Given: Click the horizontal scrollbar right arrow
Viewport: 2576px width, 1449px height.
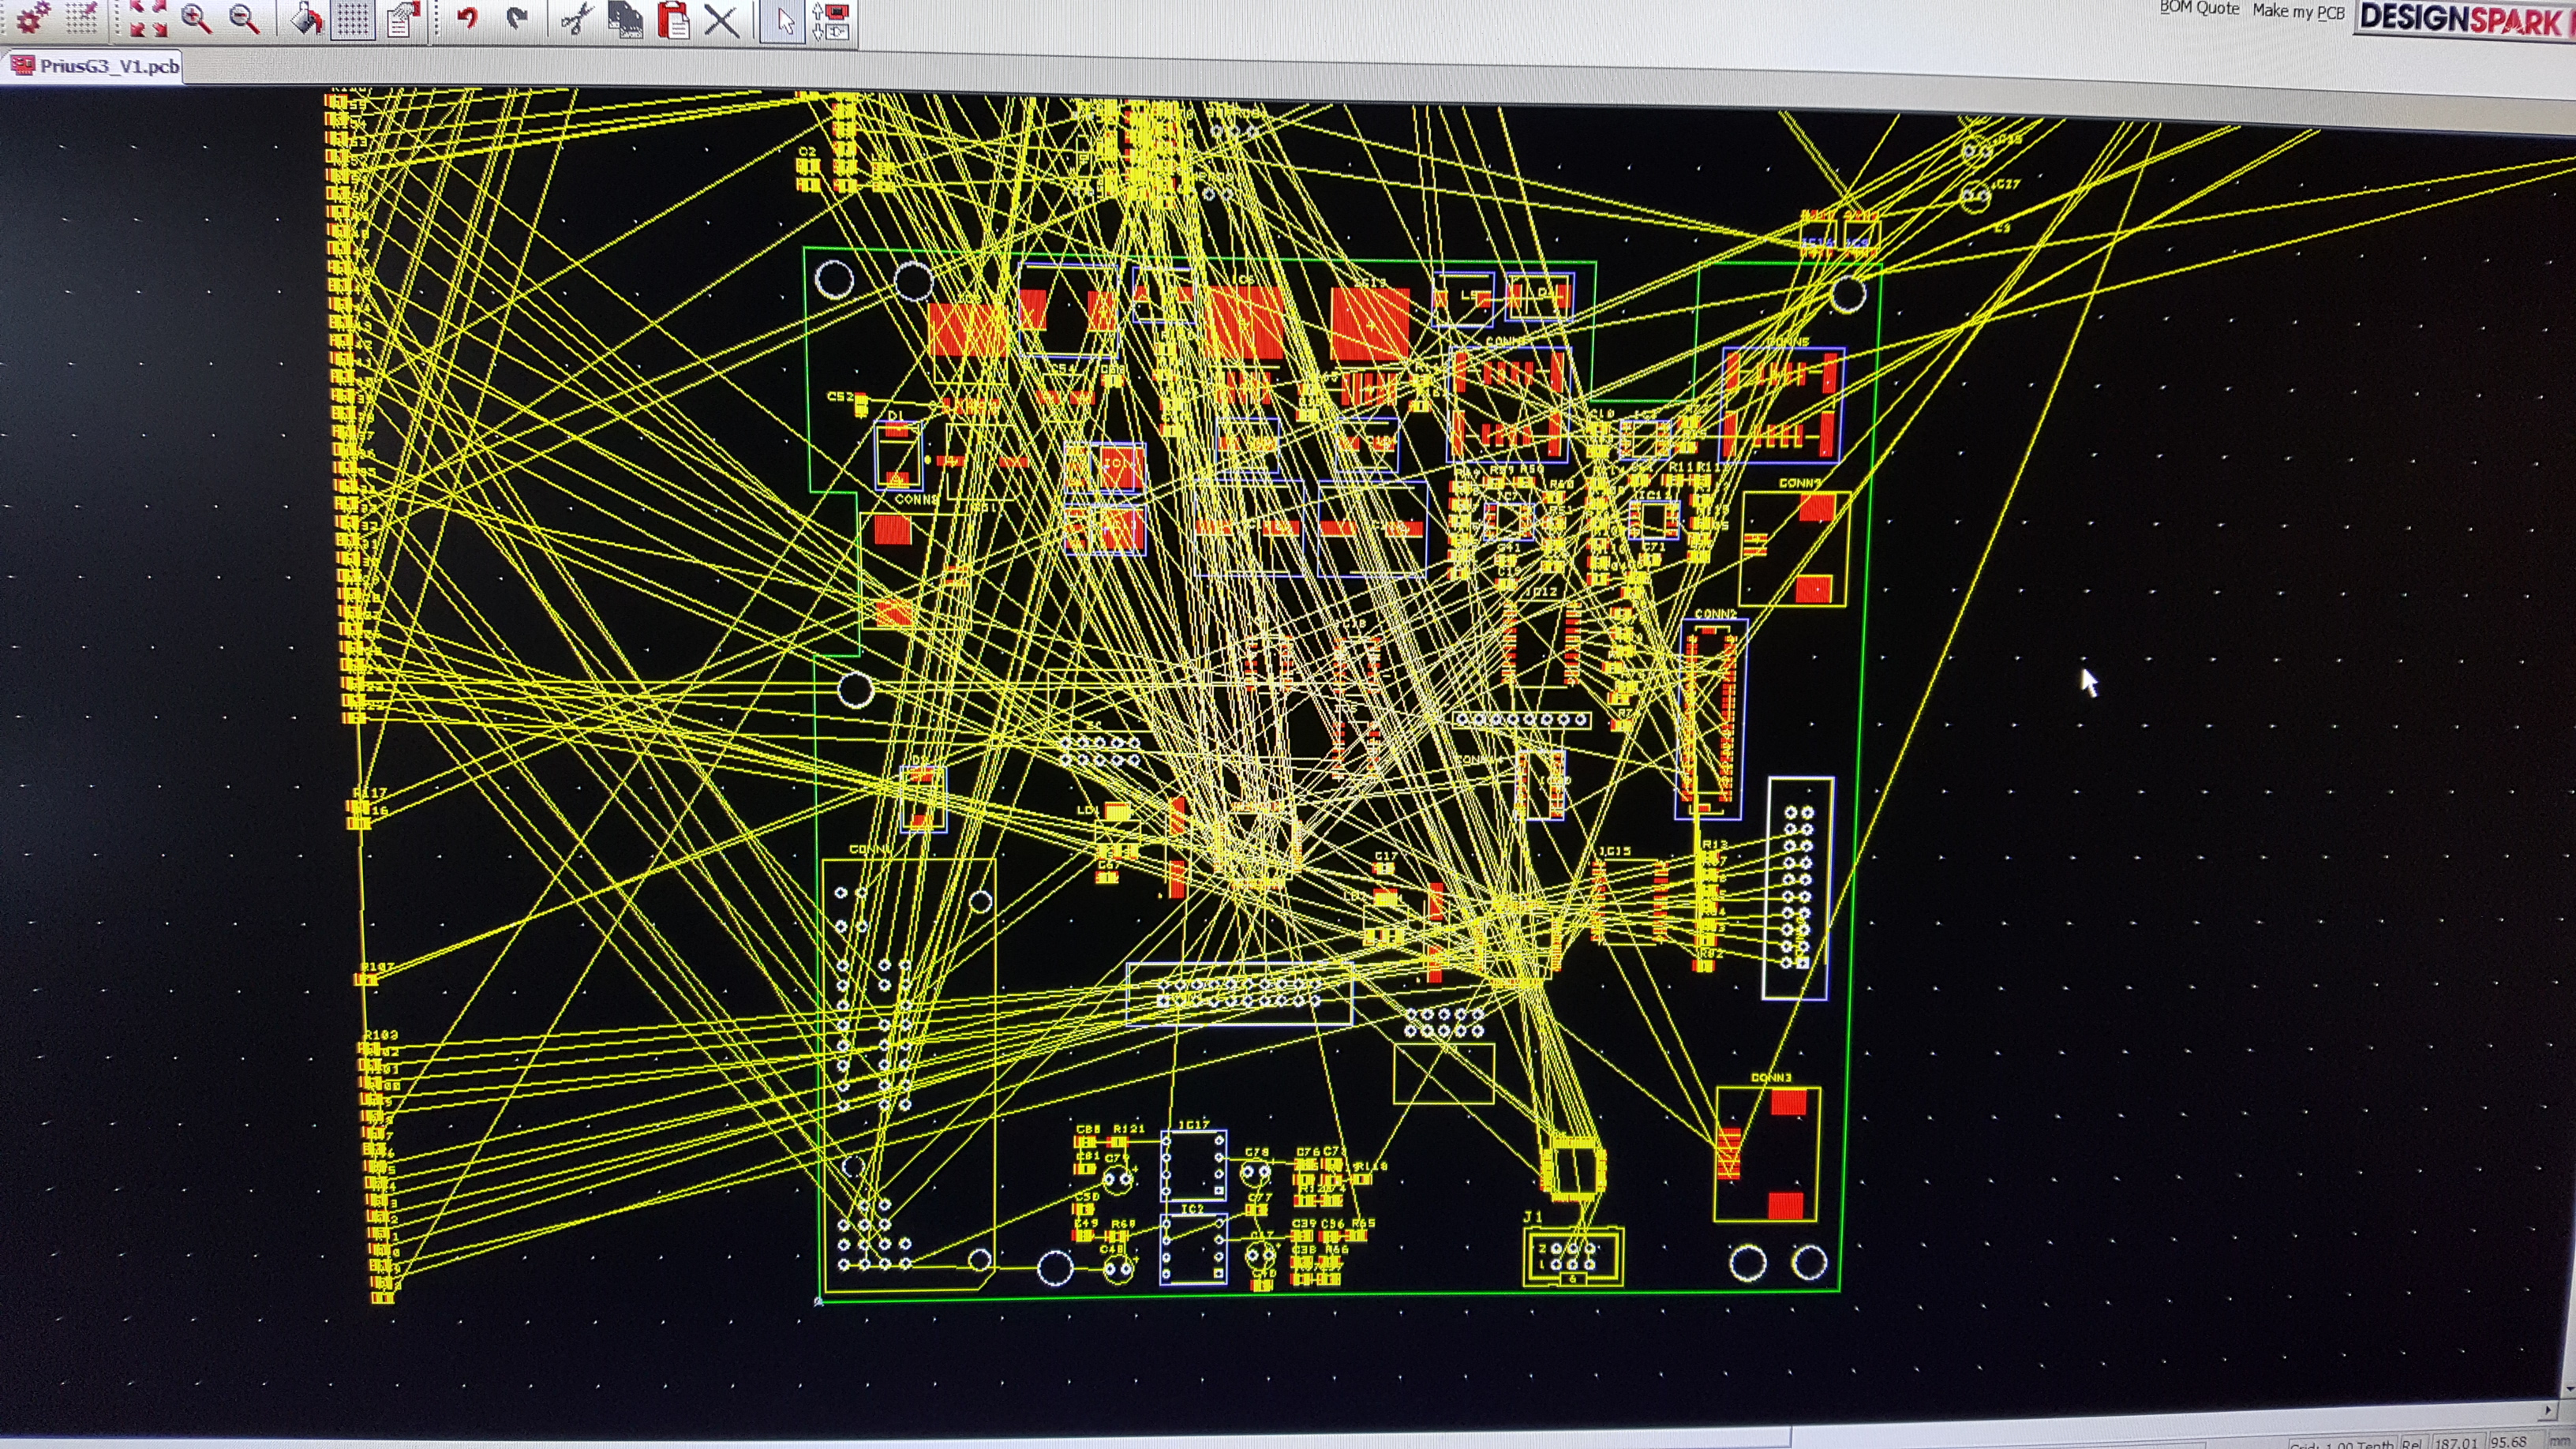Looking at the screenshot, I should click(2548, 1410).
